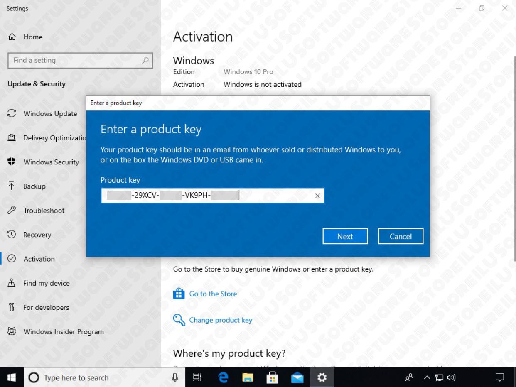516x387 pixels.
Task: Open Windows Update section in sidebar
Action: tap(50, 113)
